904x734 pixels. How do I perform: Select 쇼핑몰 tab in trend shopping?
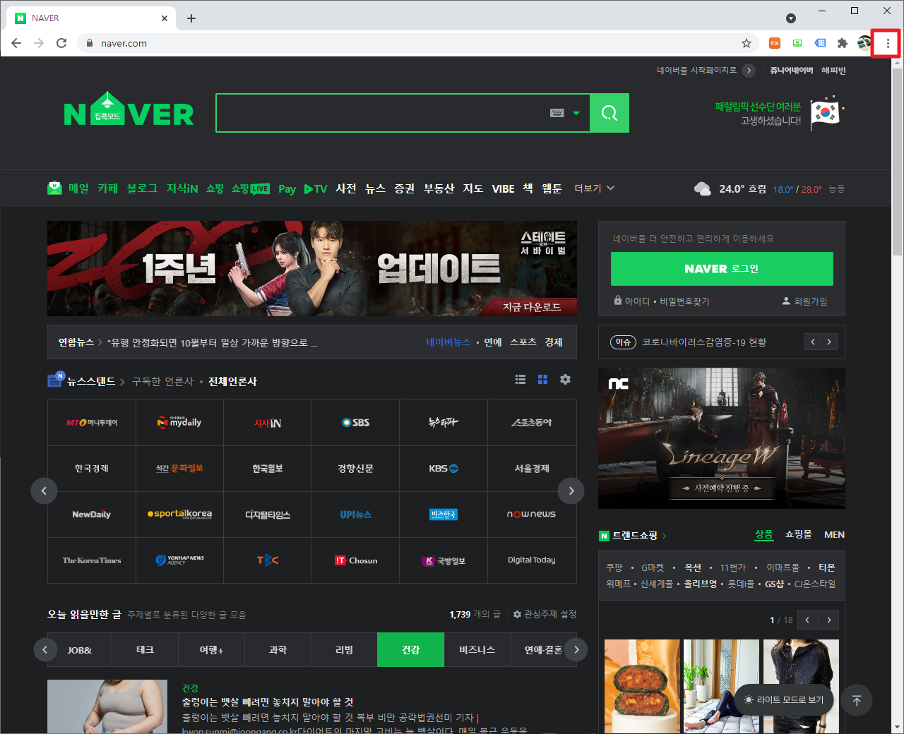[798, 534]
